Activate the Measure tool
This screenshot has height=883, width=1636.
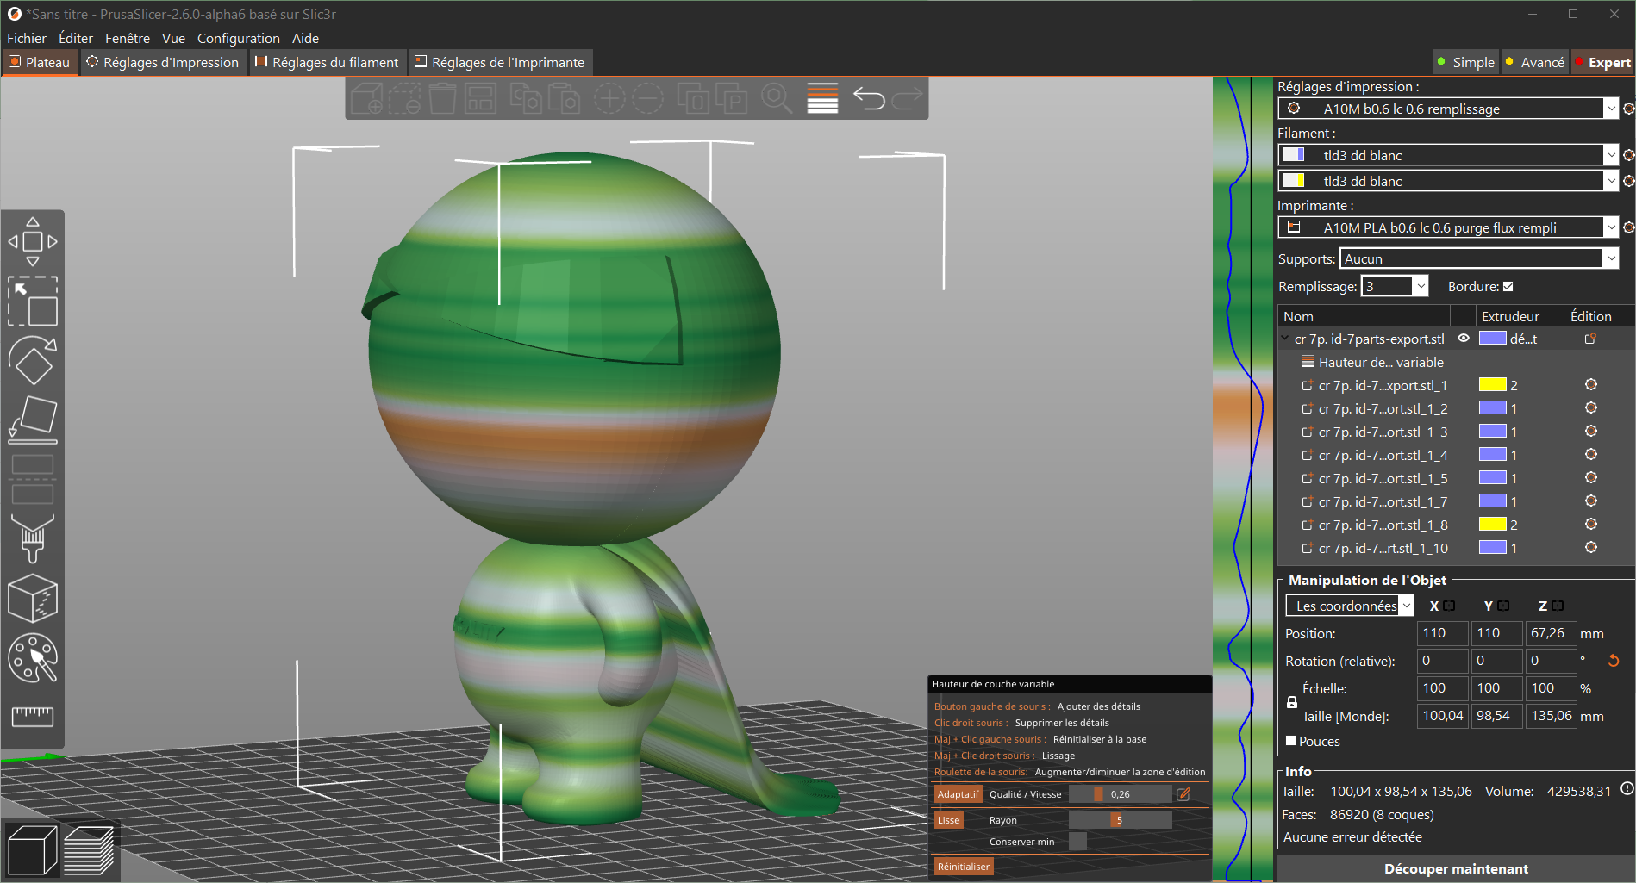[33, 717]
